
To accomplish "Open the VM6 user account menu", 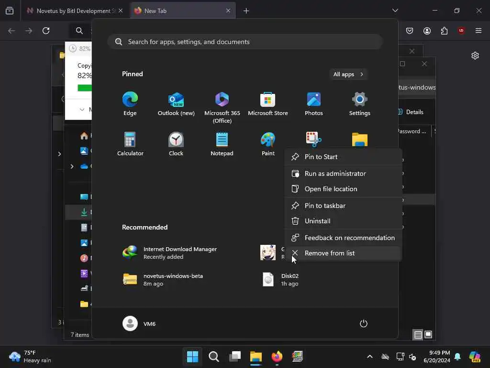I will tap(139, 323).
